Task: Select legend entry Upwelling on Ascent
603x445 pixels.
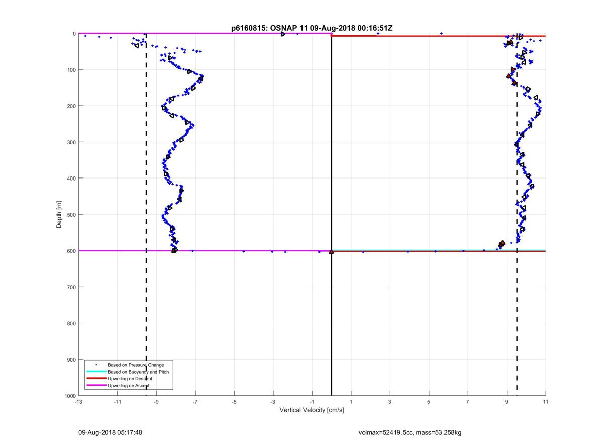Action: tap(128, 386)
